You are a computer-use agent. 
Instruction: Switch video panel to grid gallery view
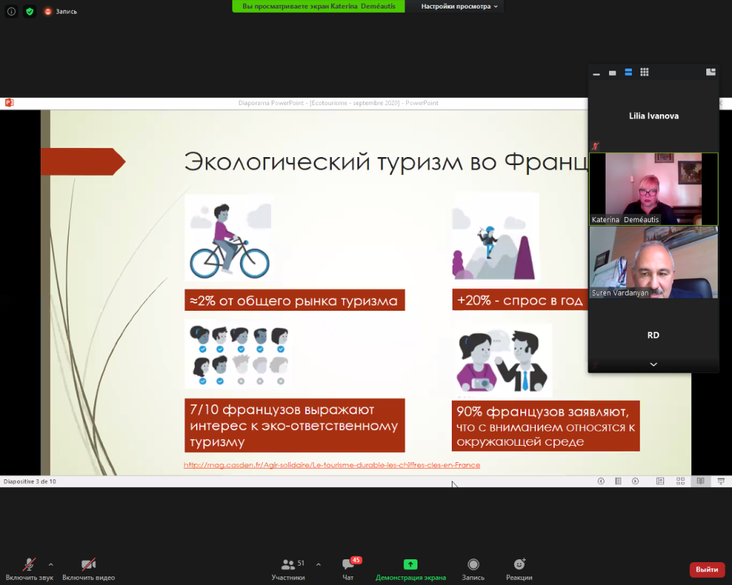pyautogui.click(x=644, y=72)
